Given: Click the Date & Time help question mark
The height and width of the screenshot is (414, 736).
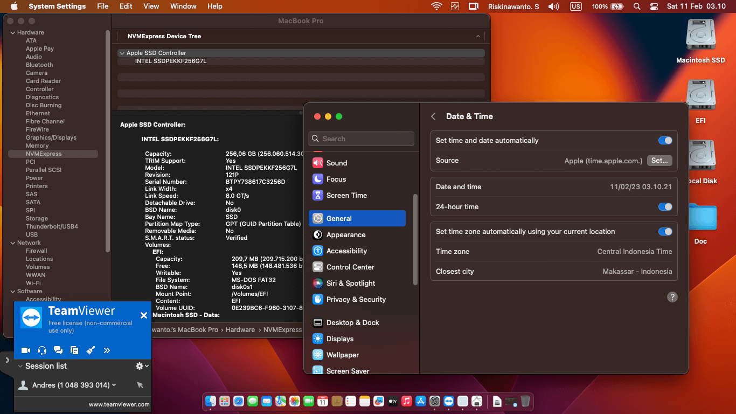Looking at the screenshot, I should (x=672, y=297).
